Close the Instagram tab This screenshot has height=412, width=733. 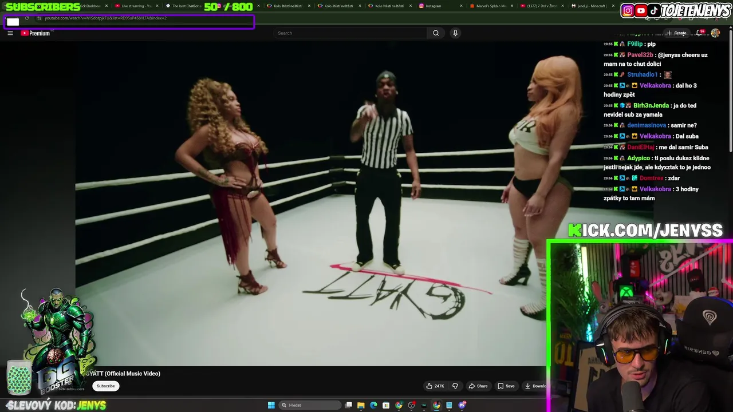[x=461, y=6]
